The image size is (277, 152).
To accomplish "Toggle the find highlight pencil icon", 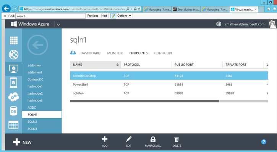I will (x=113, y=16).
